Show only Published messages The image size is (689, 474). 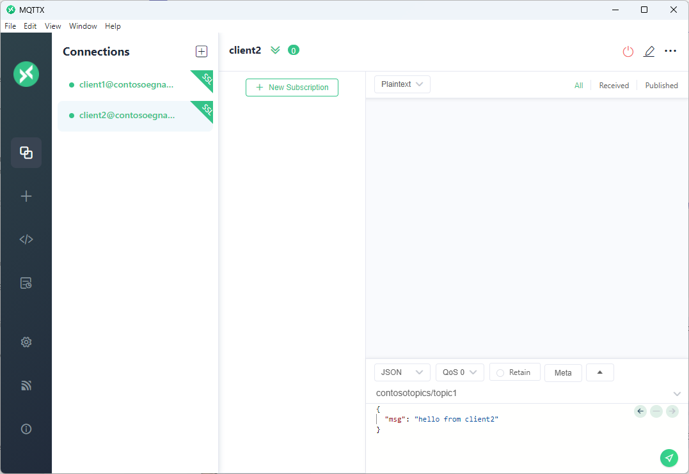point(661,86)
